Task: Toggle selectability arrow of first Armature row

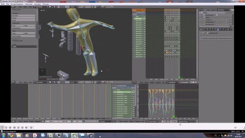Action: (229, 20)
